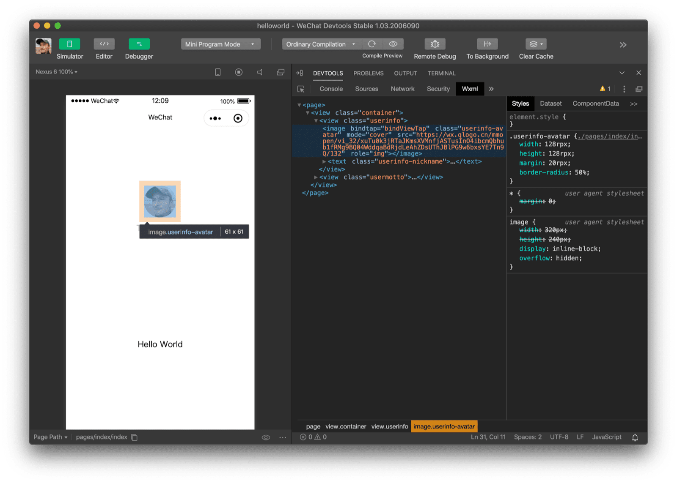Start Remote Debug
The height and width of the screenshot is (483, 677).
pyautogui.click(x=435, y=44)
